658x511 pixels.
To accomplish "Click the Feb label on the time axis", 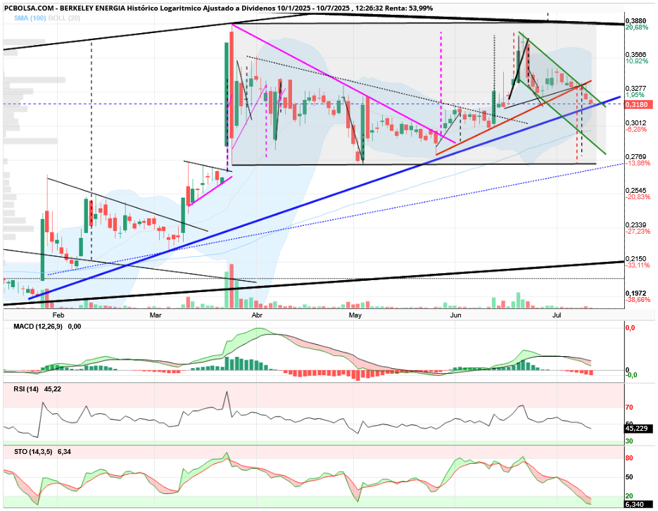I will pos(58,315).
